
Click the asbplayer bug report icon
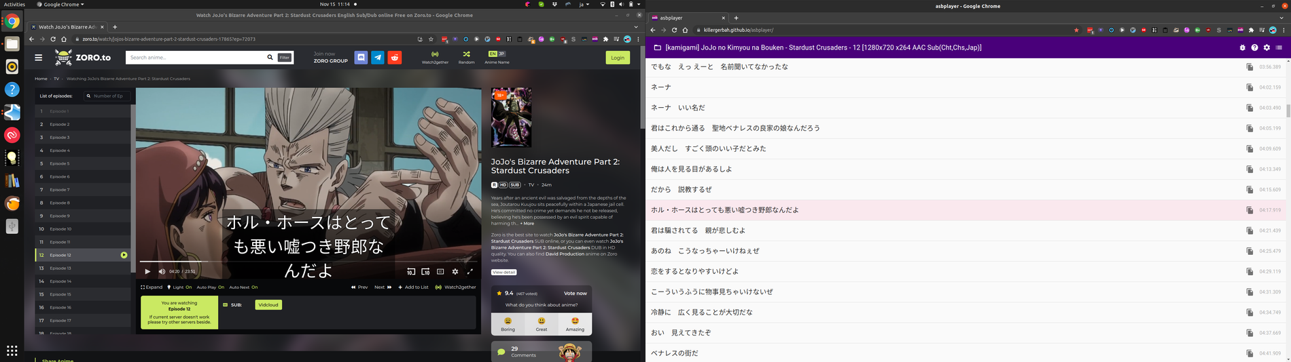[1242, 47]
